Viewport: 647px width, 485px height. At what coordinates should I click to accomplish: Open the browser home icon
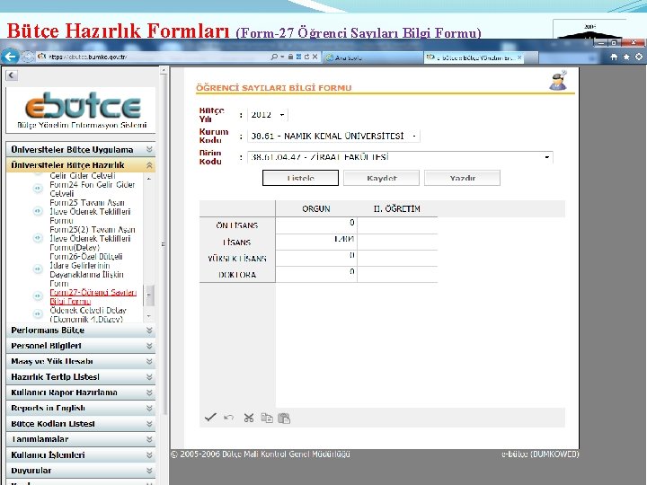tap(614, 57)
